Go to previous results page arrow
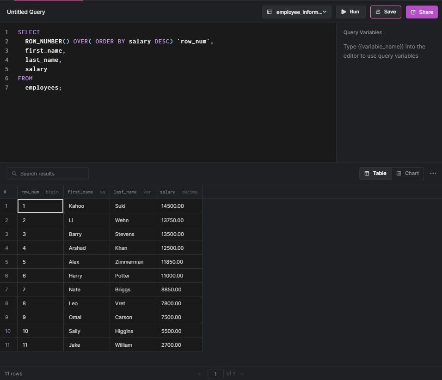 pyautogui.click(x=200, y=374)
